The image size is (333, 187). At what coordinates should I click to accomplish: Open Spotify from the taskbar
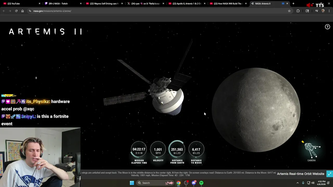point(201,183)
